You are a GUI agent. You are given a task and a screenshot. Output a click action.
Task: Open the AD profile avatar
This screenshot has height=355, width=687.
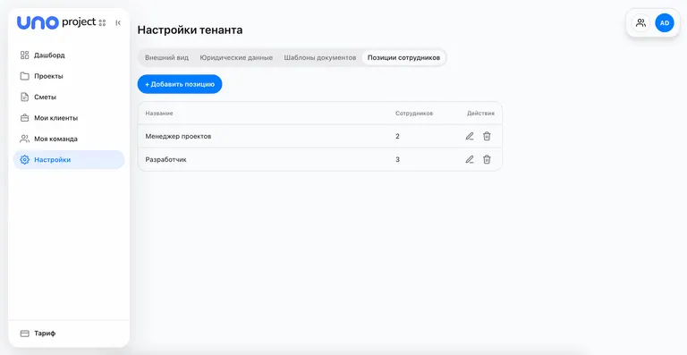(x=665, y=22)
